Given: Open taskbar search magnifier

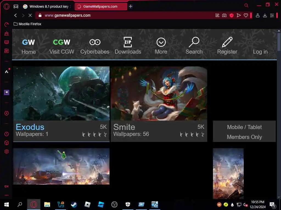Looking at the screenshot, I should coord(20,205).
